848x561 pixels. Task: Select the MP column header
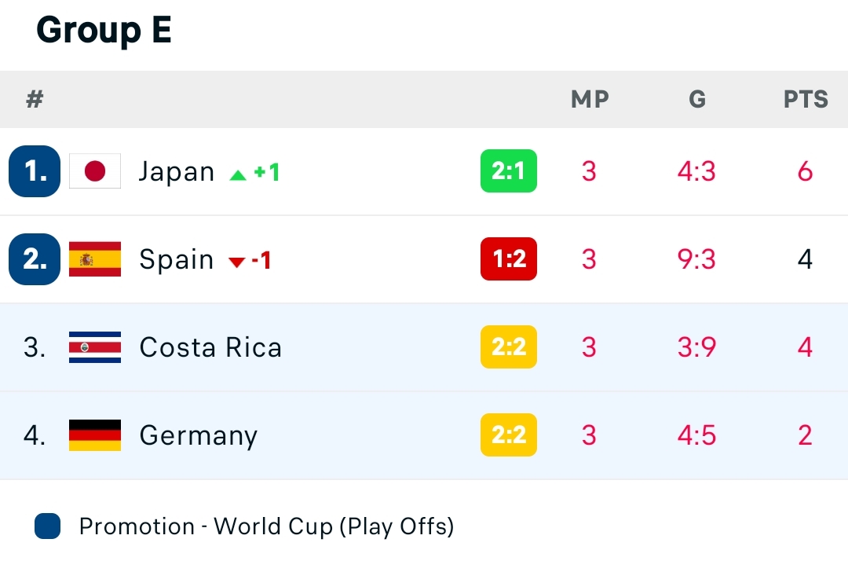tap(590, 100)
